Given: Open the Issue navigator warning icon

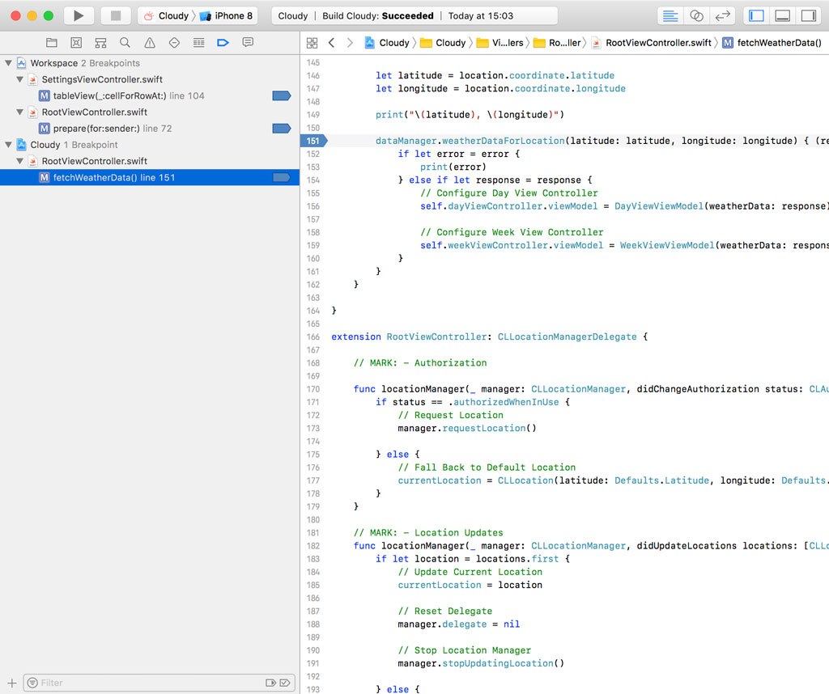Looking at the screenshot, I should point(150,42).
